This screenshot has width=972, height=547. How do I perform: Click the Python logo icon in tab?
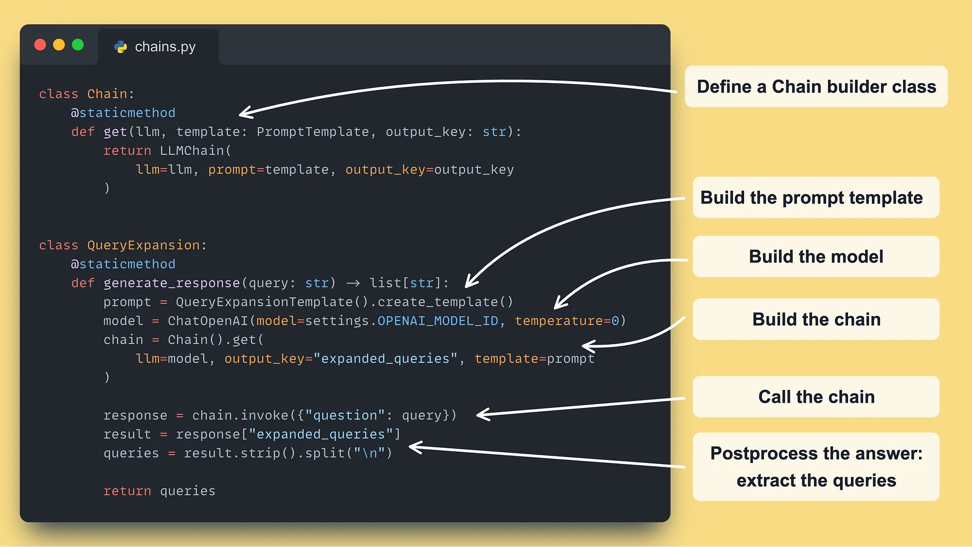pos(121,47)
